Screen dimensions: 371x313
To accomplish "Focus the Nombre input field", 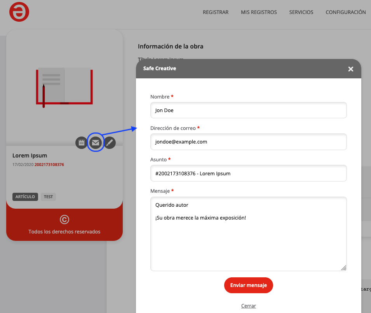I will 248,110.
